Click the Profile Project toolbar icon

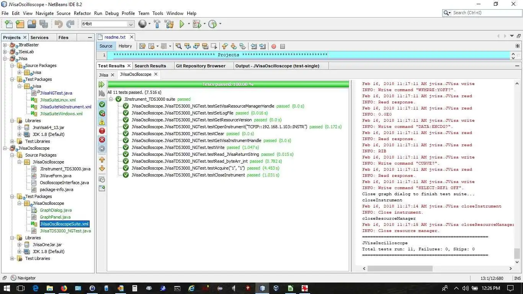point(213,24)
